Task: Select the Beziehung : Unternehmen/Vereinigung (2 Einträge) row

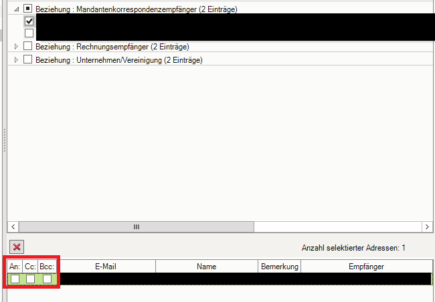Action: tap(221, 59)
